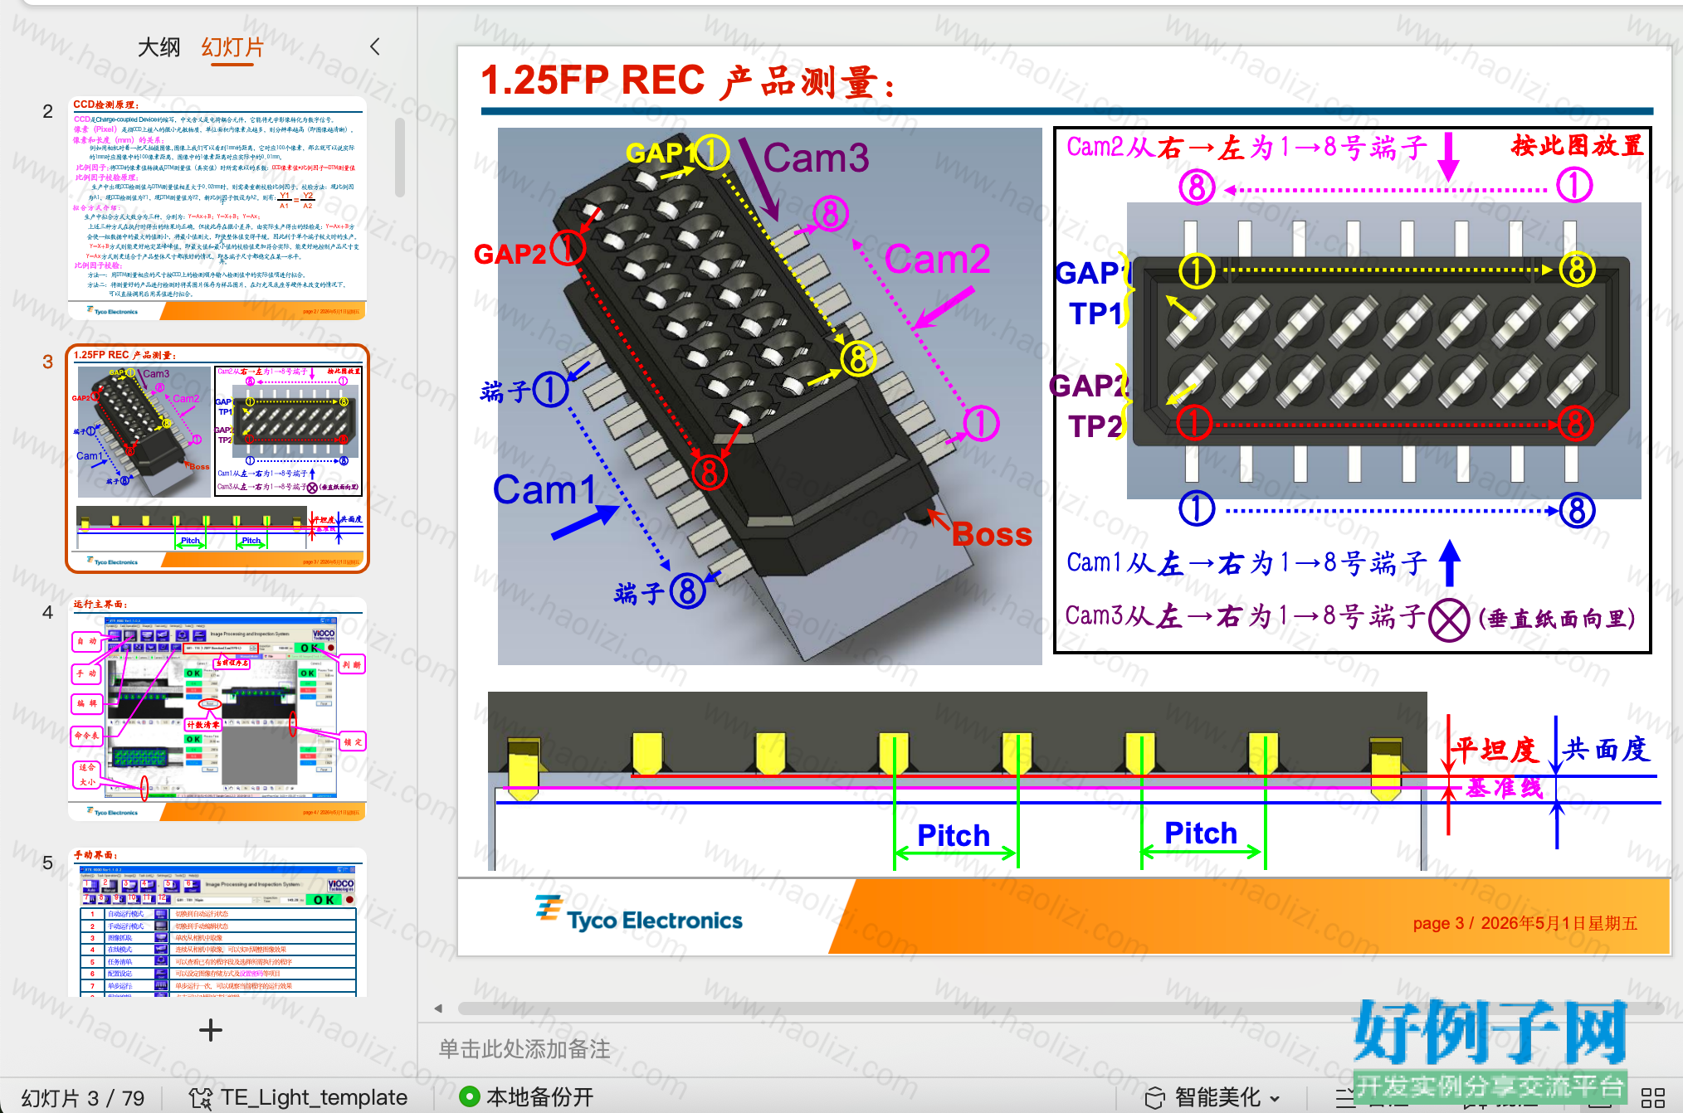The width and height of the screenshot is (1683, 1113).
Task: Select slide 3 thumbnail in panel
Action: 217,458
